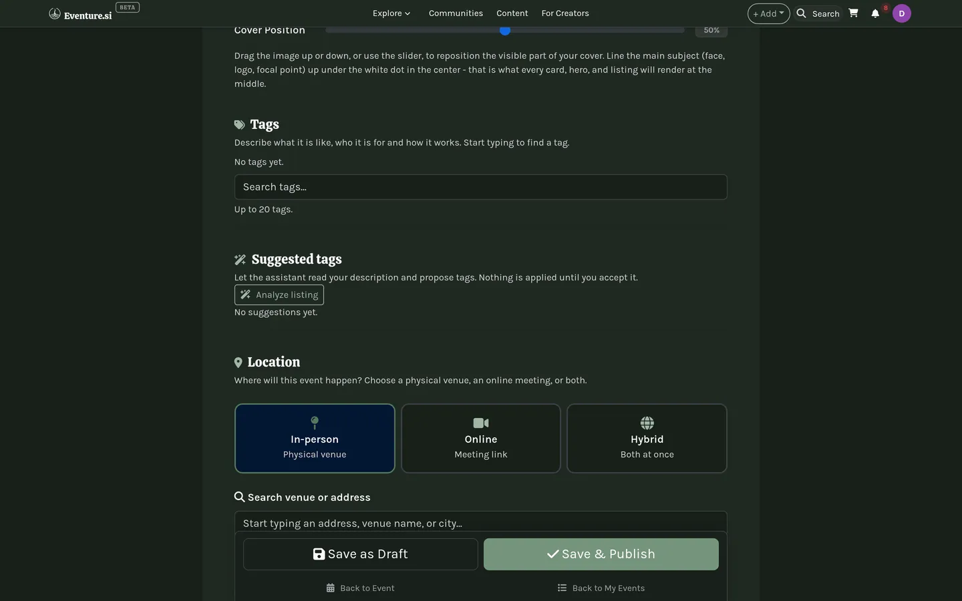
Task: Select the In-person physical venue option
Action: [x=315, y=438]
